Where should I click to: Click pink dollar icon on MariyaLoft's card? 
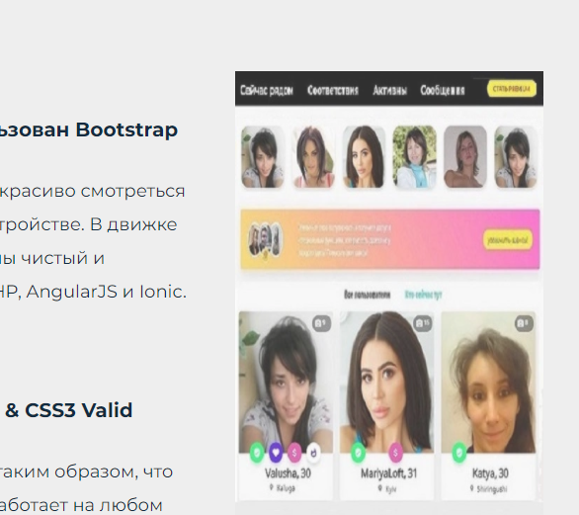395,452
